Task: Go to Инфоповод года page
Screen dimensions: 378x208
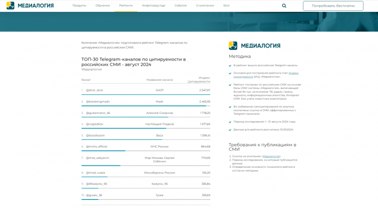Action: tap(154, 6)
